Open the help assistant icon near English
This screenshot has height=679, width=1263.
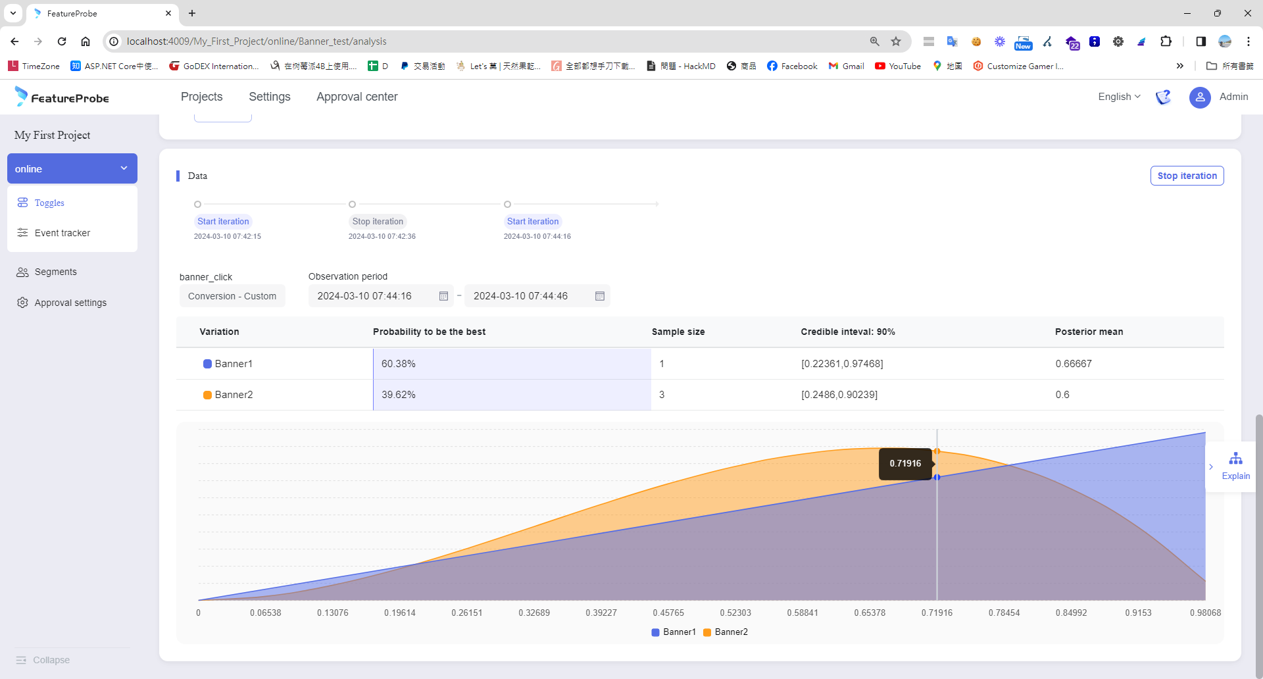click(x=1163, y=97)
